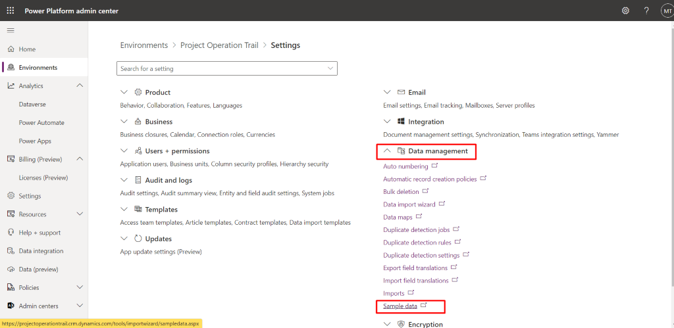Click pop-out icon beside Bulk deletion
Screen dimensions: 674x328
pos(426,191)
